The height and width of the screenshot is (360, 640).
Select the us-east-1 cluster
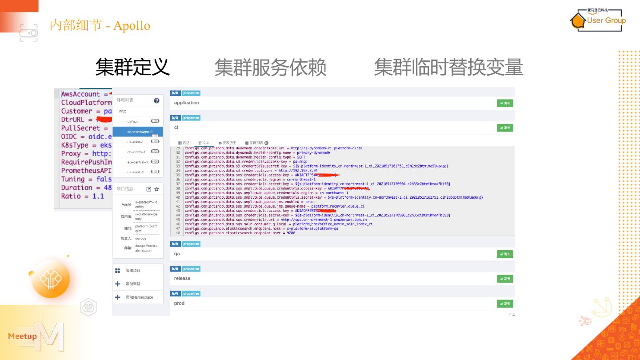138,142
